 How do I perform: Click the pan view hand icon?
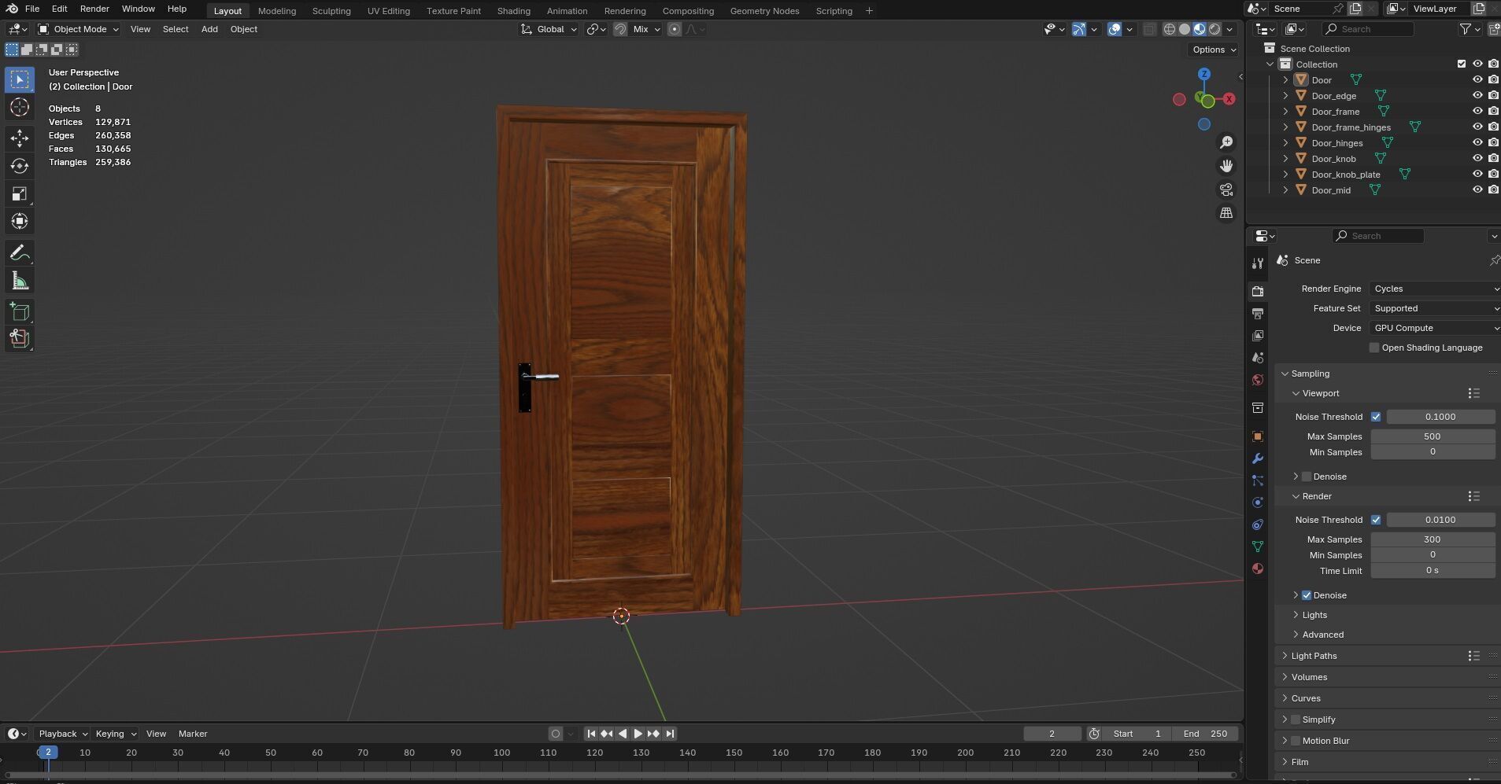[x=1226, y=166]
